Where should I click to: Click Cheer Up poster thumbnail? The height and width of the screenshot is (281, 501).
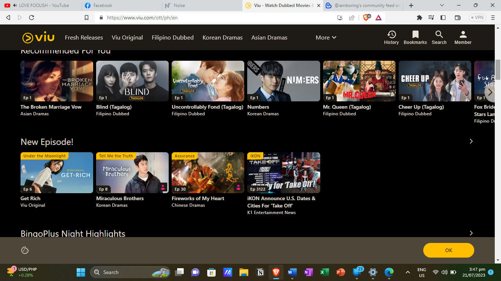pos(435,81)
